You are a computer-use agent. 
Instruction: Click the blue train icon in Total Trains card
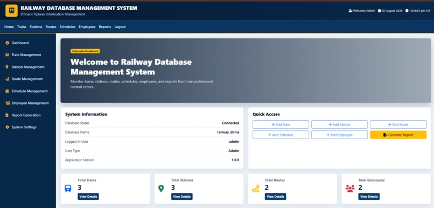point(68,189)
